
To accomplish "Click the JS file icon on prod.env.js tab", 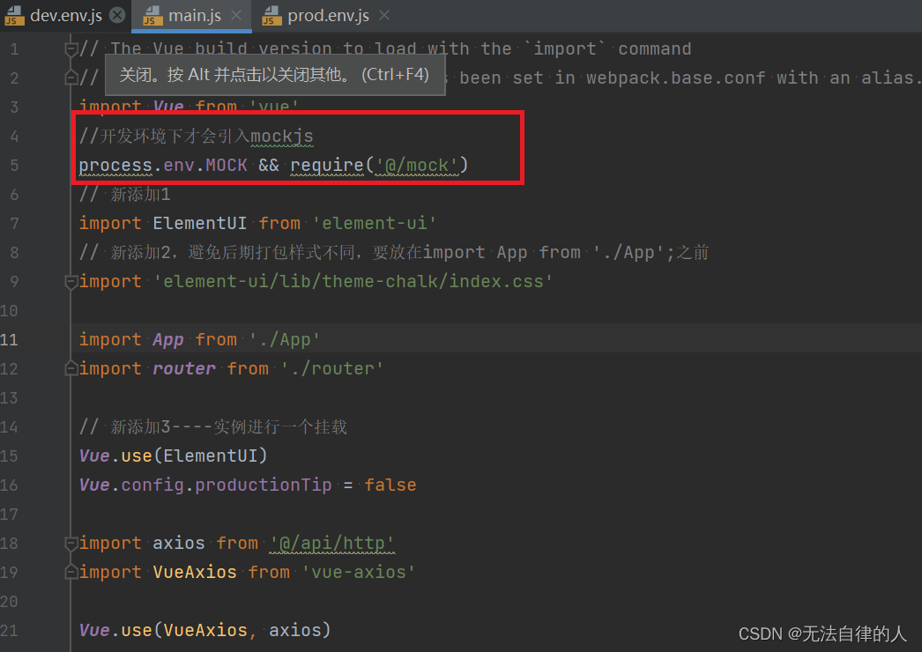I will click(270, 15).
